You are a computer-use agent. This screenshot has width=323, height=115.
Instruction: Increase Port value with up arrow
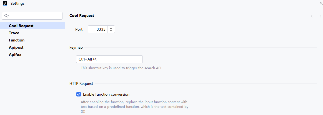pos(111,28)
